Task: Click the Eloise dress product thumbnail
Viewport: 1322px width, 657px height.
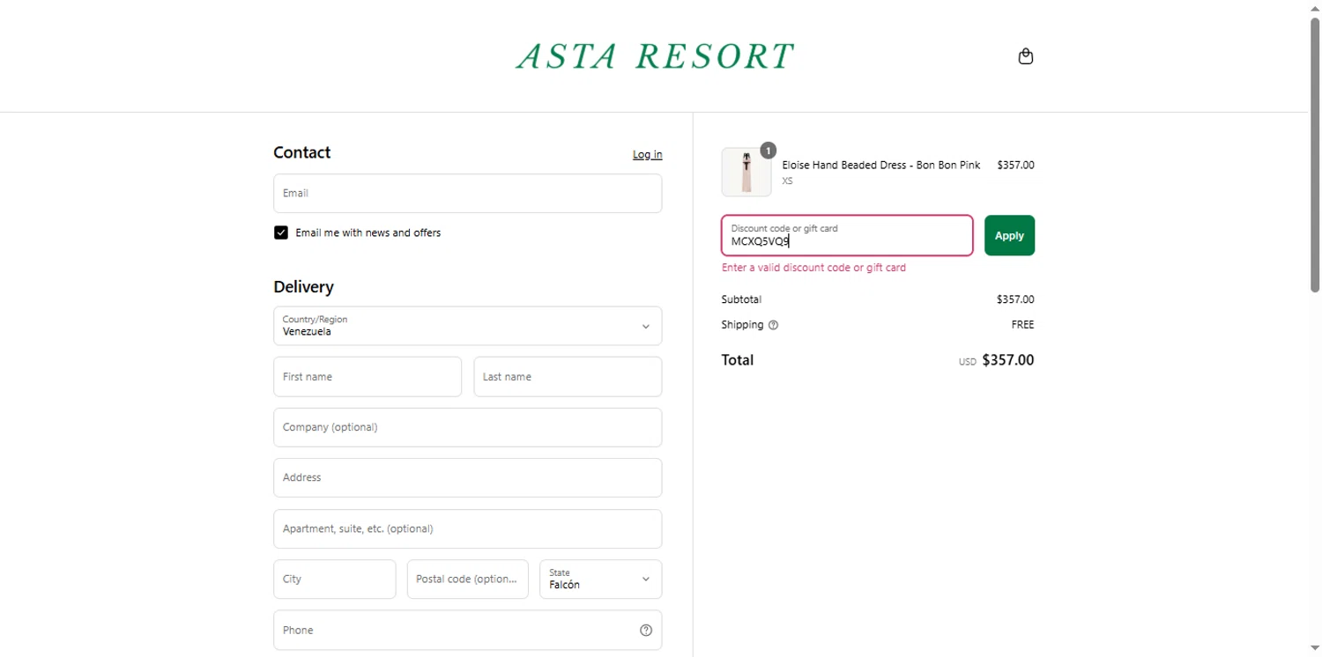Action: point(746,172)
